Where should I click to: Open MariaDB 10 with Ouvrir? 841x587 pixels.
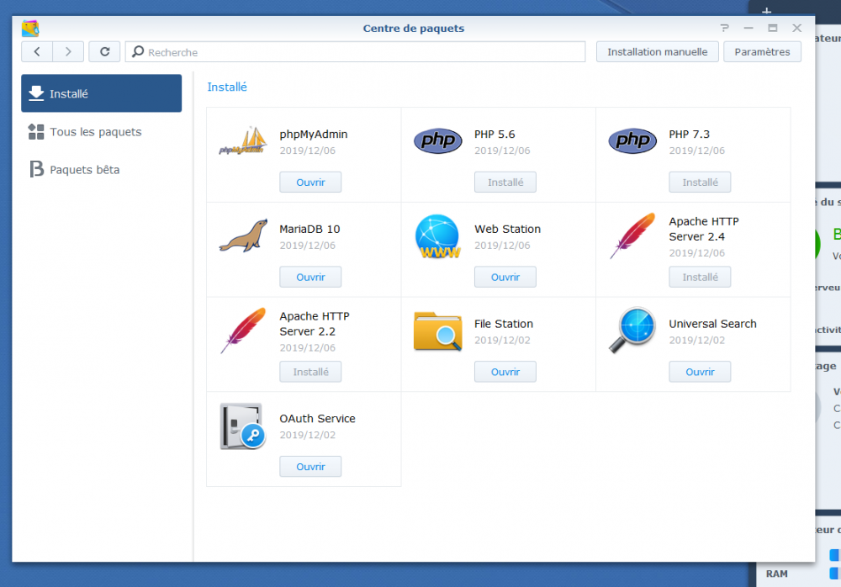tap(310, 277)
